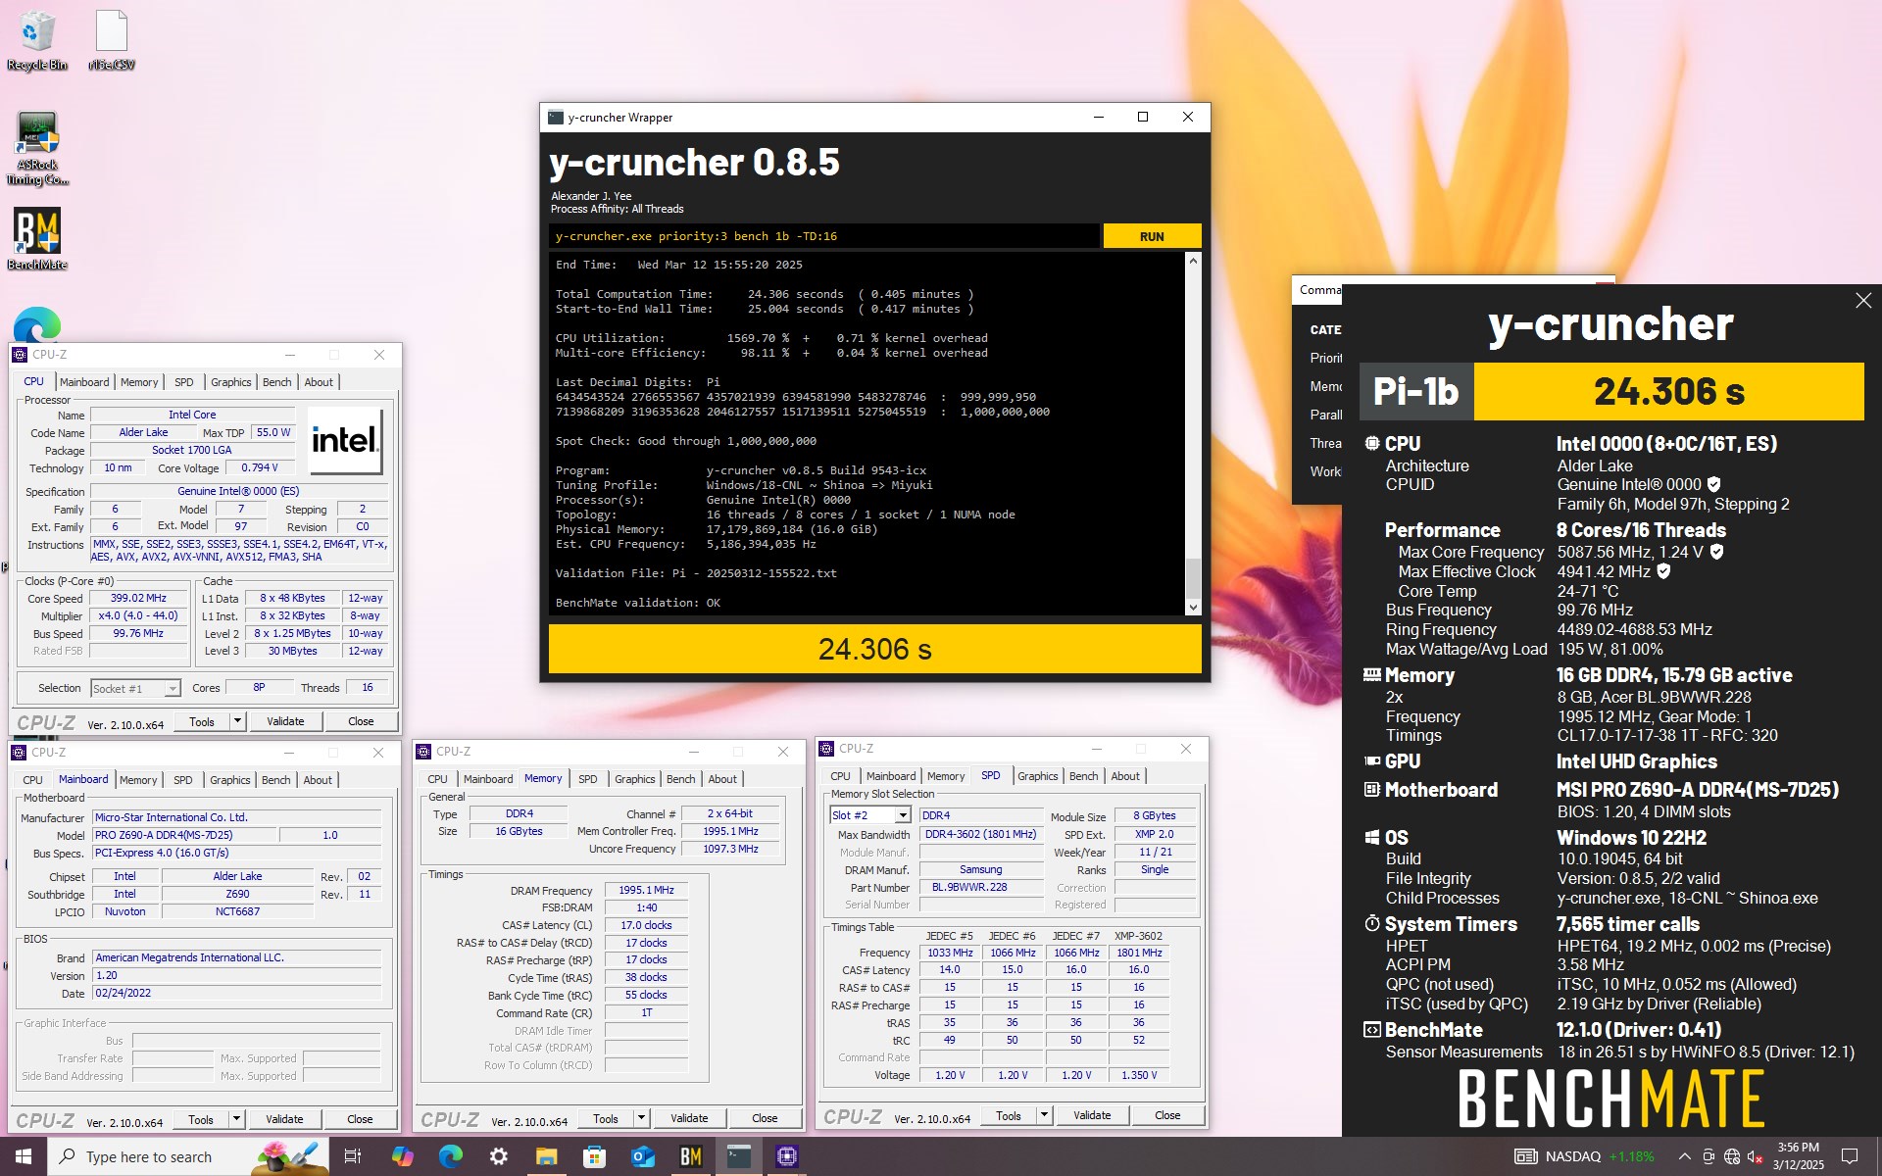Open the r15e.CSV file icon
The height and width of the screenshot is (1176, 1882).
[x=112, y=40]
